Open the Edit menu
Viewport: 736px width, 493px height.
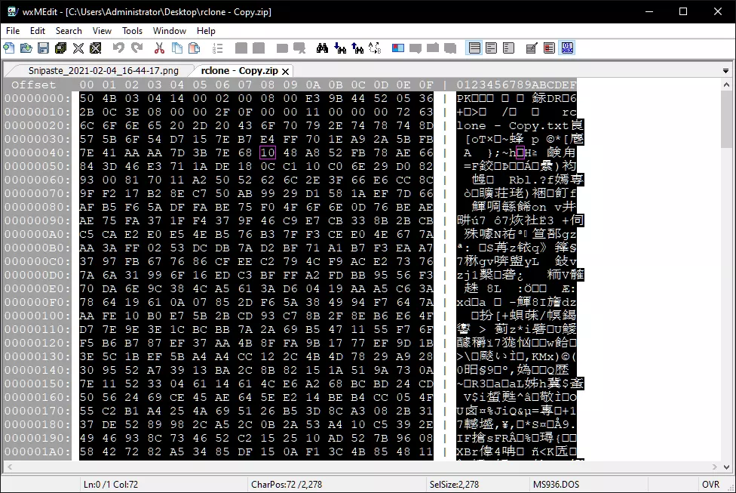click(38, 30)
